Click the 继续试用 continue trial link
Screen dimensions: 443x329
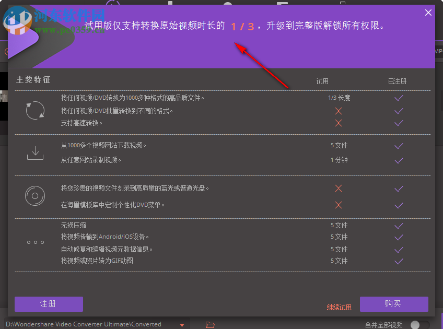[x=339, y=307]
